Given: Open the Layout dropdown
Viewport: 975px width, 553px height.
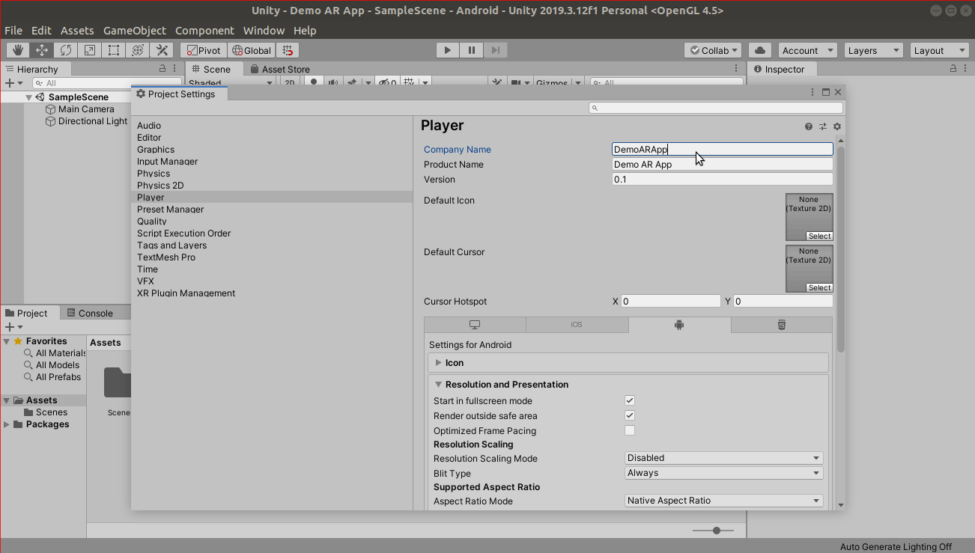Looking at the screenshot, I should [x=941, y=50].
